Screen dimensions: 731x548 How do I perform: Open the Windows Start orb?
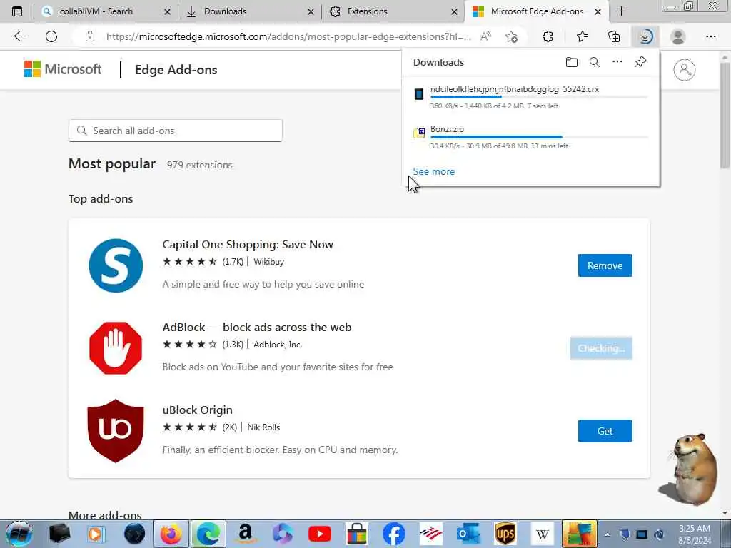[x=19, y=534]
